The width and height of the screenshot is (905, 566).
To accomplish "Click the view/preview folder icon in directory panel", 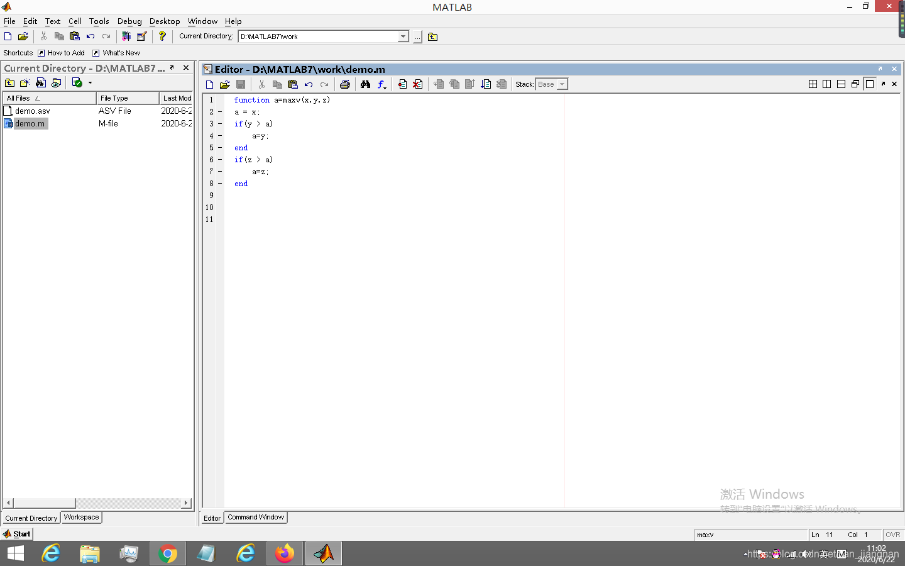I will 57,83.
